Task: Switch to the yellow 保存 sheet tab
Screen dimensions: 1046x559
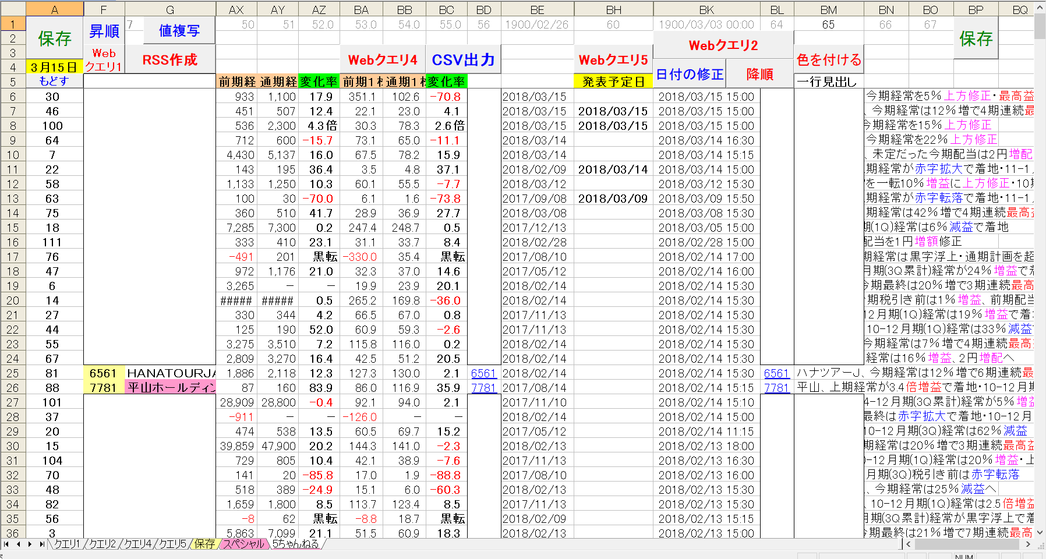Action: (x=204, y=544)
